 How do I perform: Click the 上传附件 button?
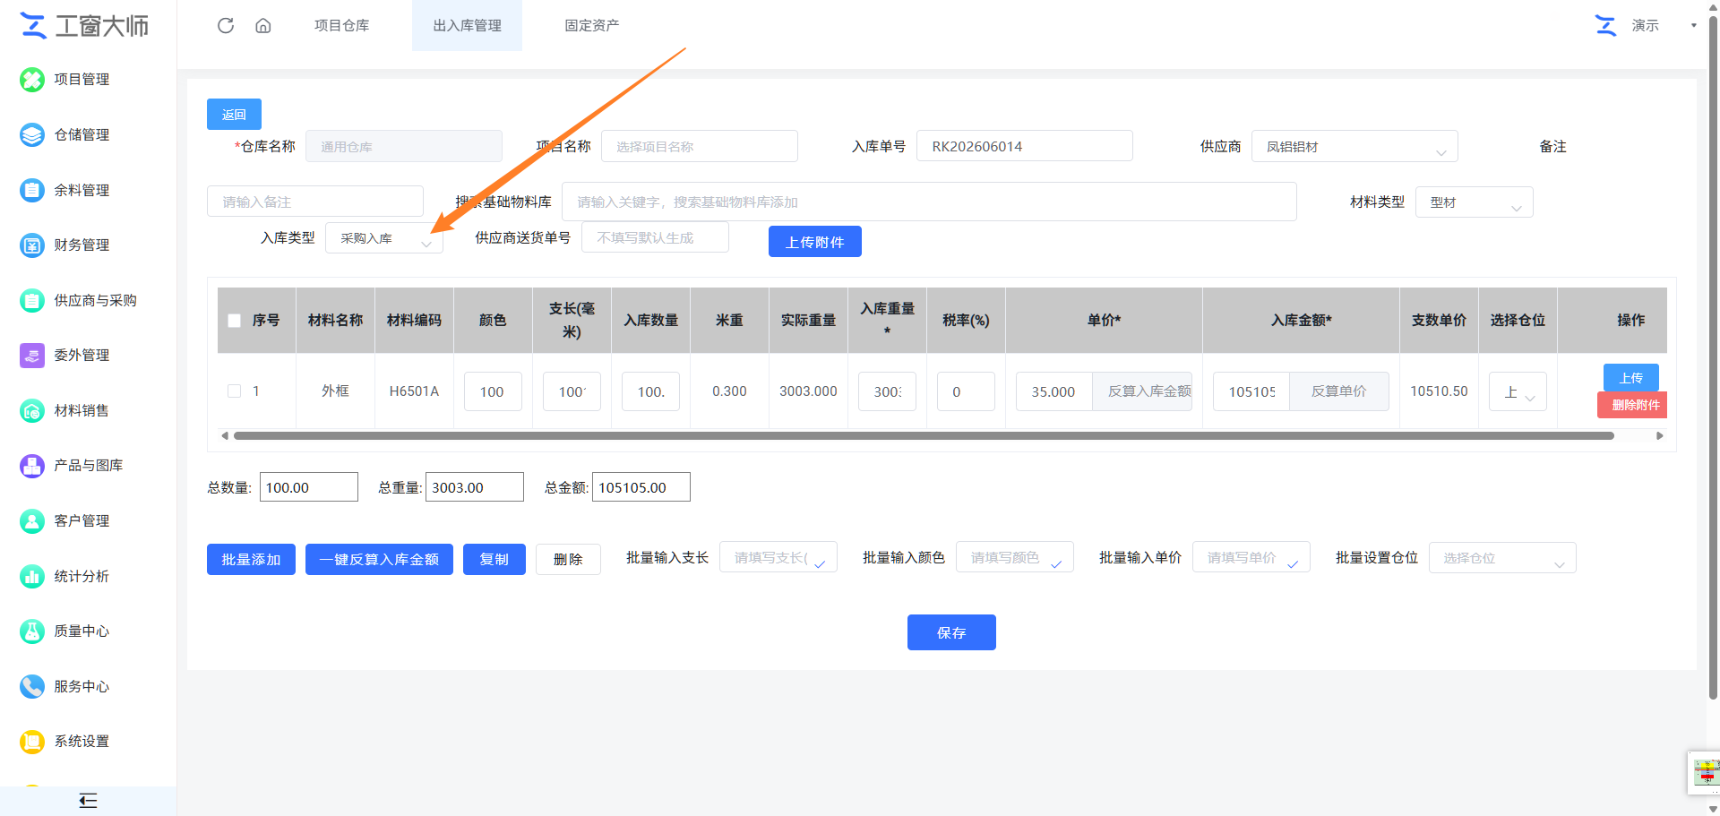pos(814,242)
